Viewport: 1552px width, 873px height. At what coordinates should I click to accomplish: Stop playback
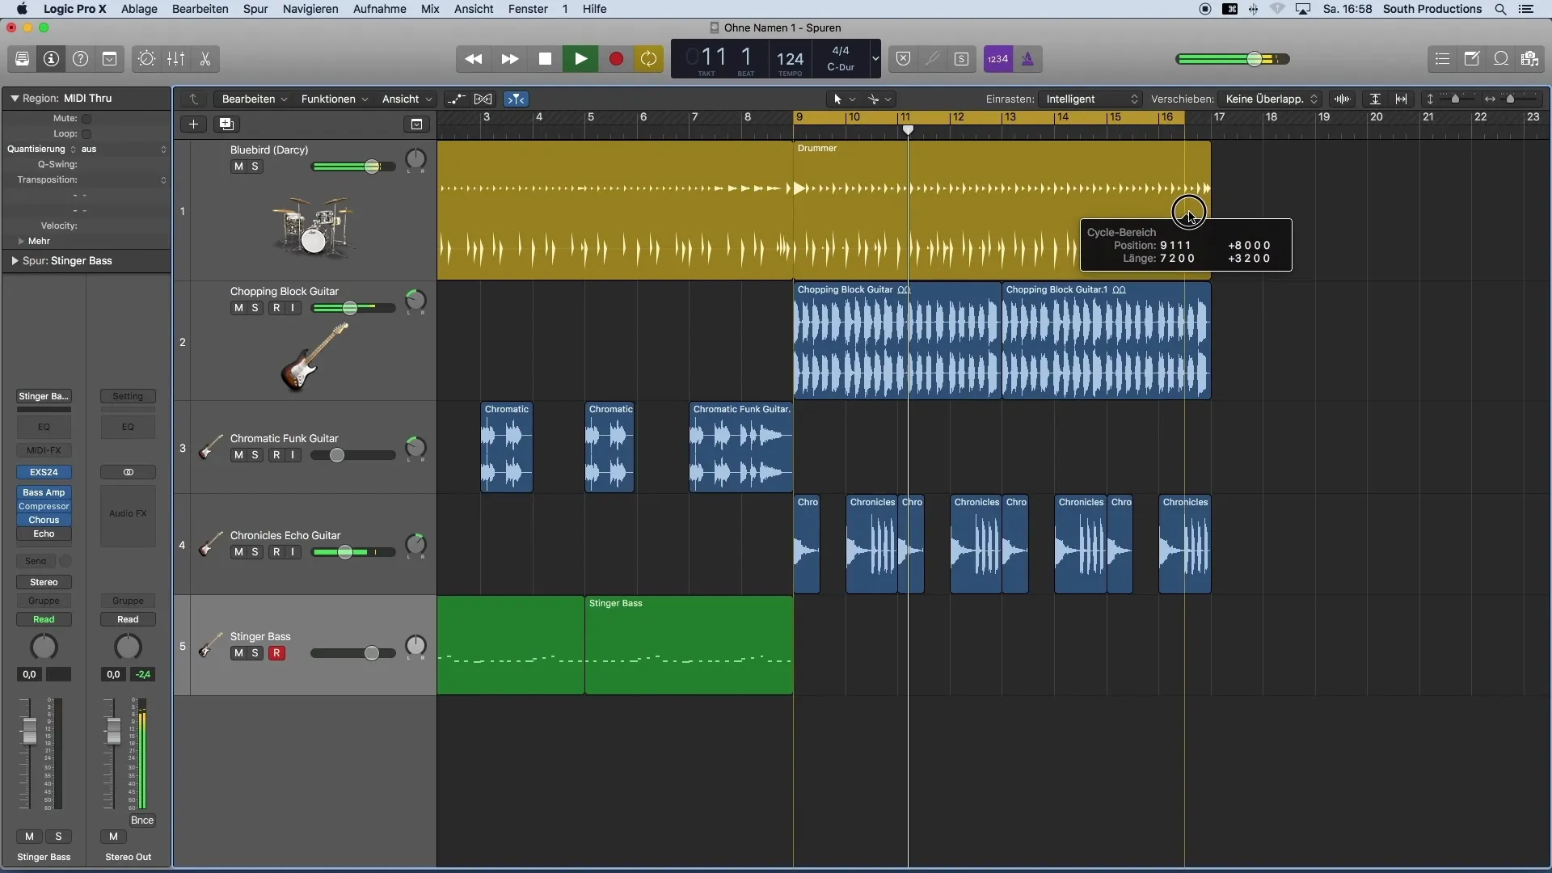tap(545, 59)
